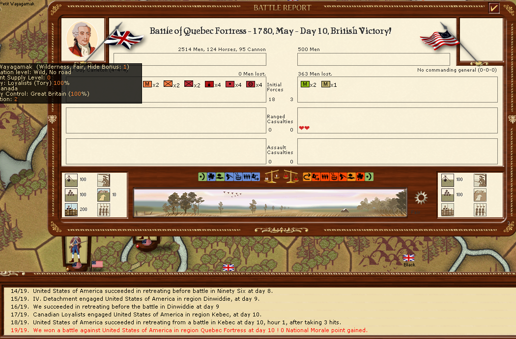
Task: Click the American balance scale icon
Action: pyautogui.click(x=290, y=177)
